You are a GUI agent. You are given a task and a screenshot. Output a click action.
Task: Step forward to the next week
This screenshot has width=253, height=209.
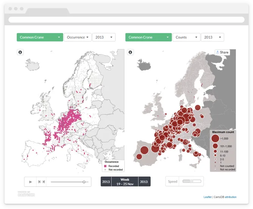coord(44,182)
